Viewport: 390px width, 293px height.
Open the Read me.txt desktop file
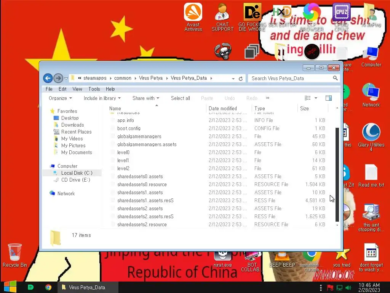[371, 175]
